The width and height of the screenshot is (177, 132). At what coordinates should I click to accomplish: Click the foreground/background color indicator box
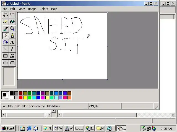point(5,95)
